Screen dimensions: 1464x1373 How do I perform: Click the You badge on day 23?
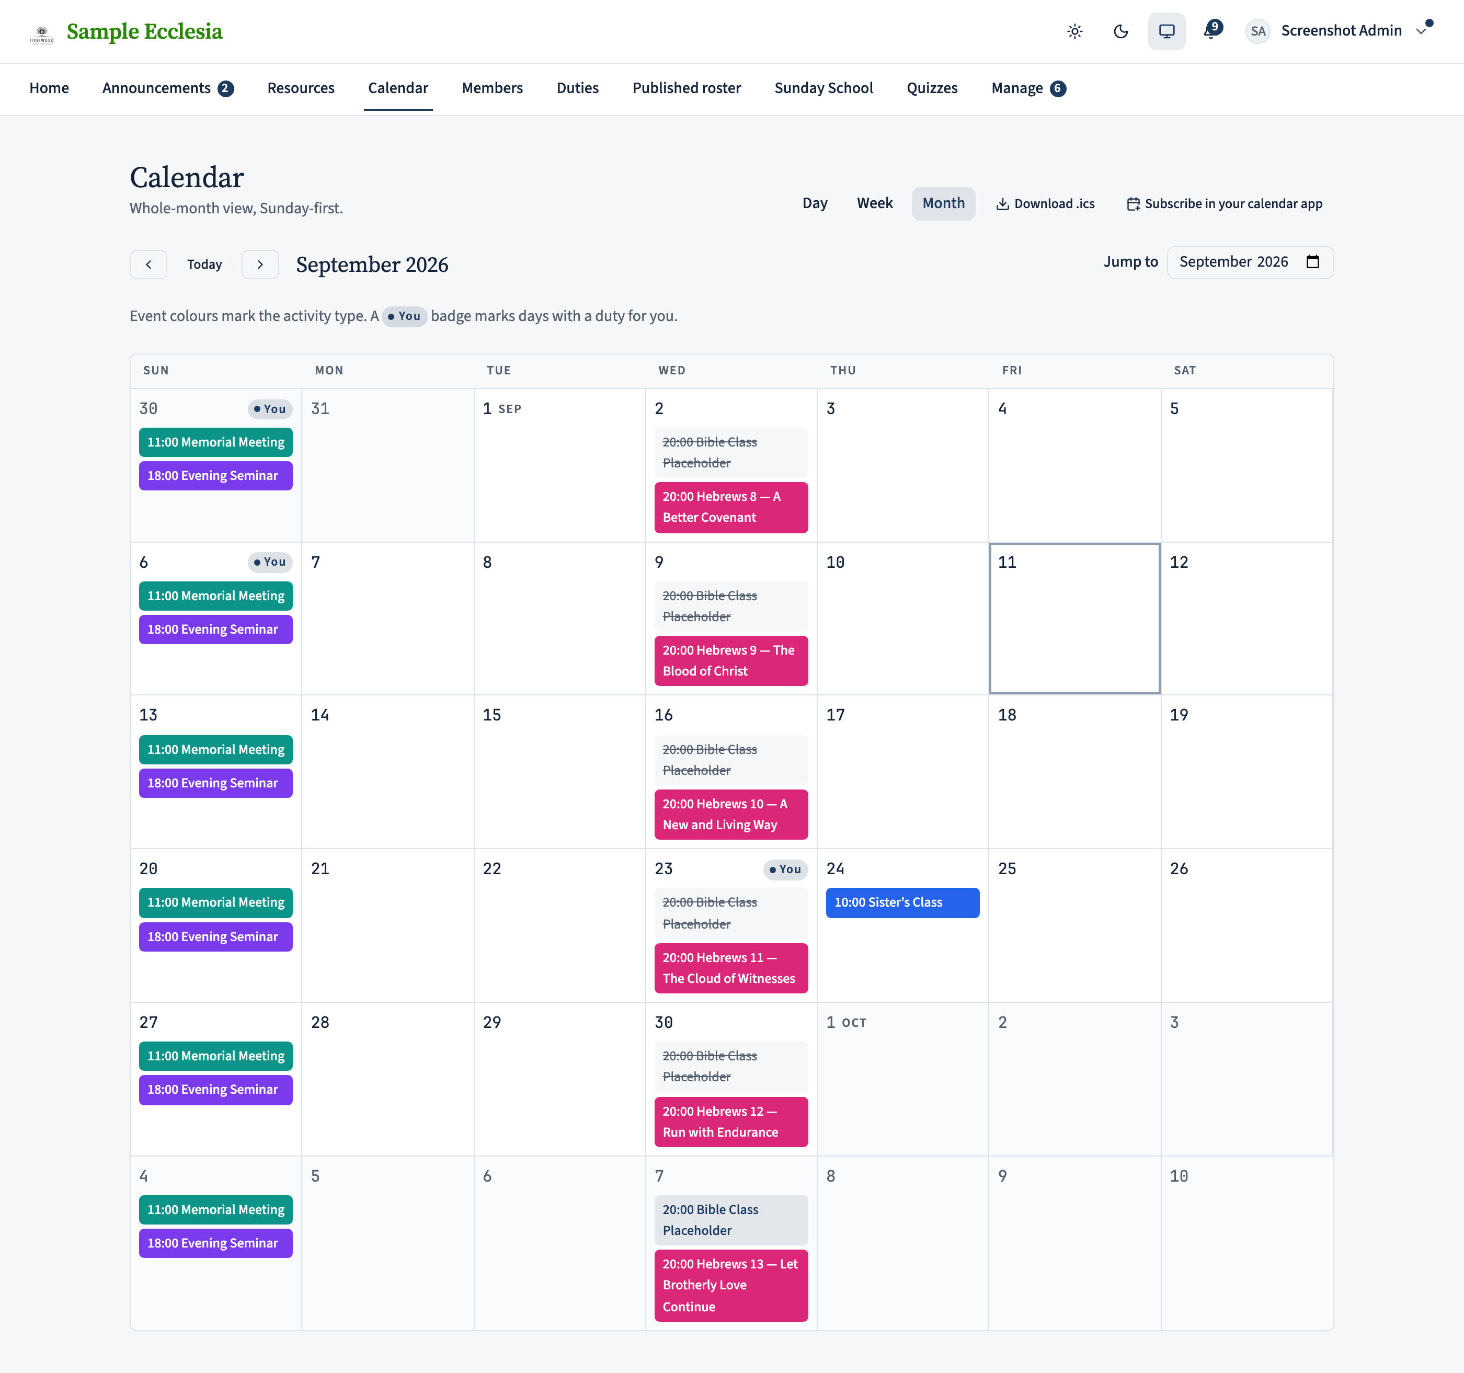[x=785, y=869]
